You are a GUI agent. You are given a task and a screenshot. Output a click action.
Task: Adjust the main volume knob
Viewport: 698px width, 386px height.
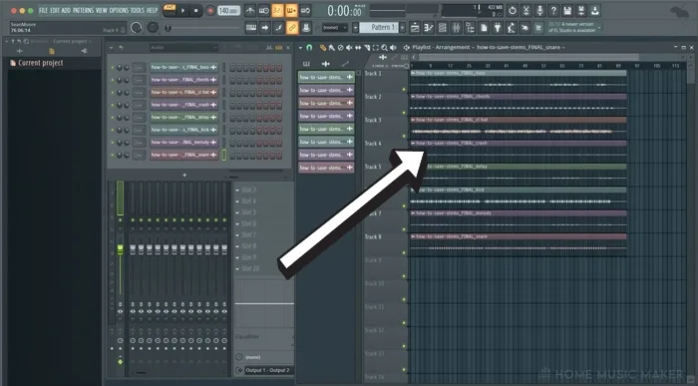coord(137,28)
